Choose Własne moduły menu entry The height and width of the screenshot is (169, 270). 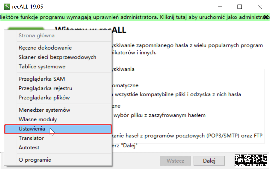click(58, 119)
